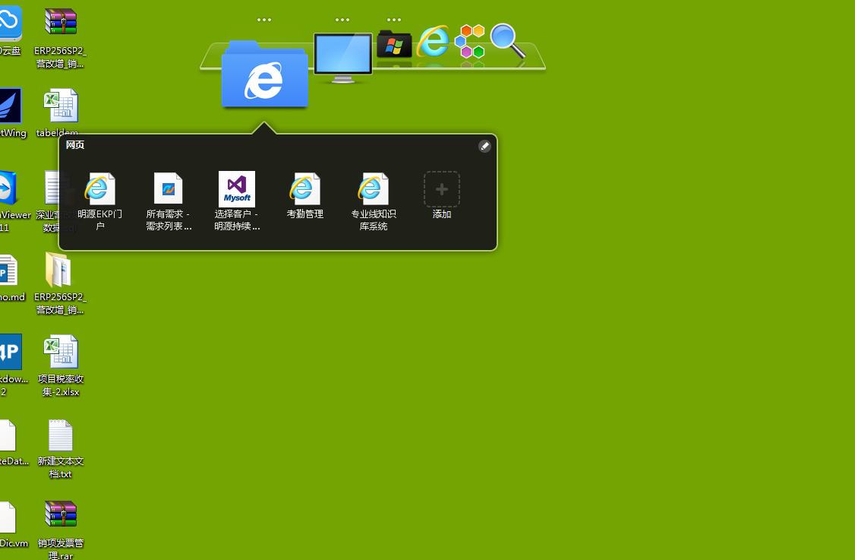This screenshot has height=560, width=855.
Task: Select 销项发票管理.rar on the desktop
Action: (61, 530)
